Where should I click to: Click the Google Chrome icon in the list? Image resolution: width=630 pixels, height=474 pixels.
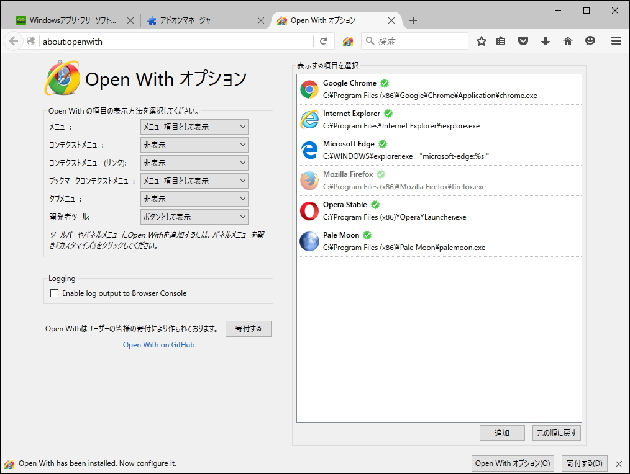point(309,89)
